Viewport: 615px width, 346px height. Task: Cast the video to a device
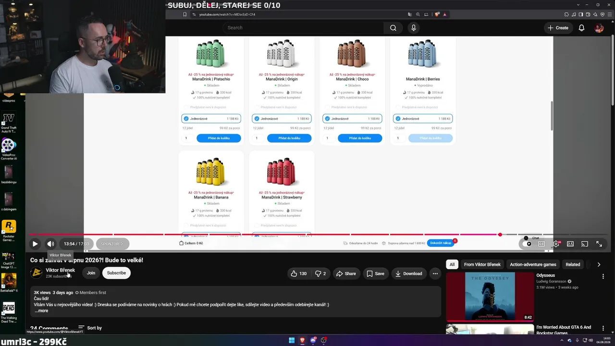tap(585, 244)
